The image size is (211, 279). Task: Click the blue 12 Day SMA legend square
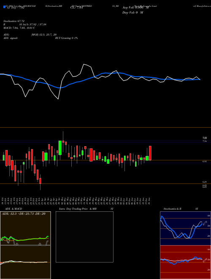point(5,7)
